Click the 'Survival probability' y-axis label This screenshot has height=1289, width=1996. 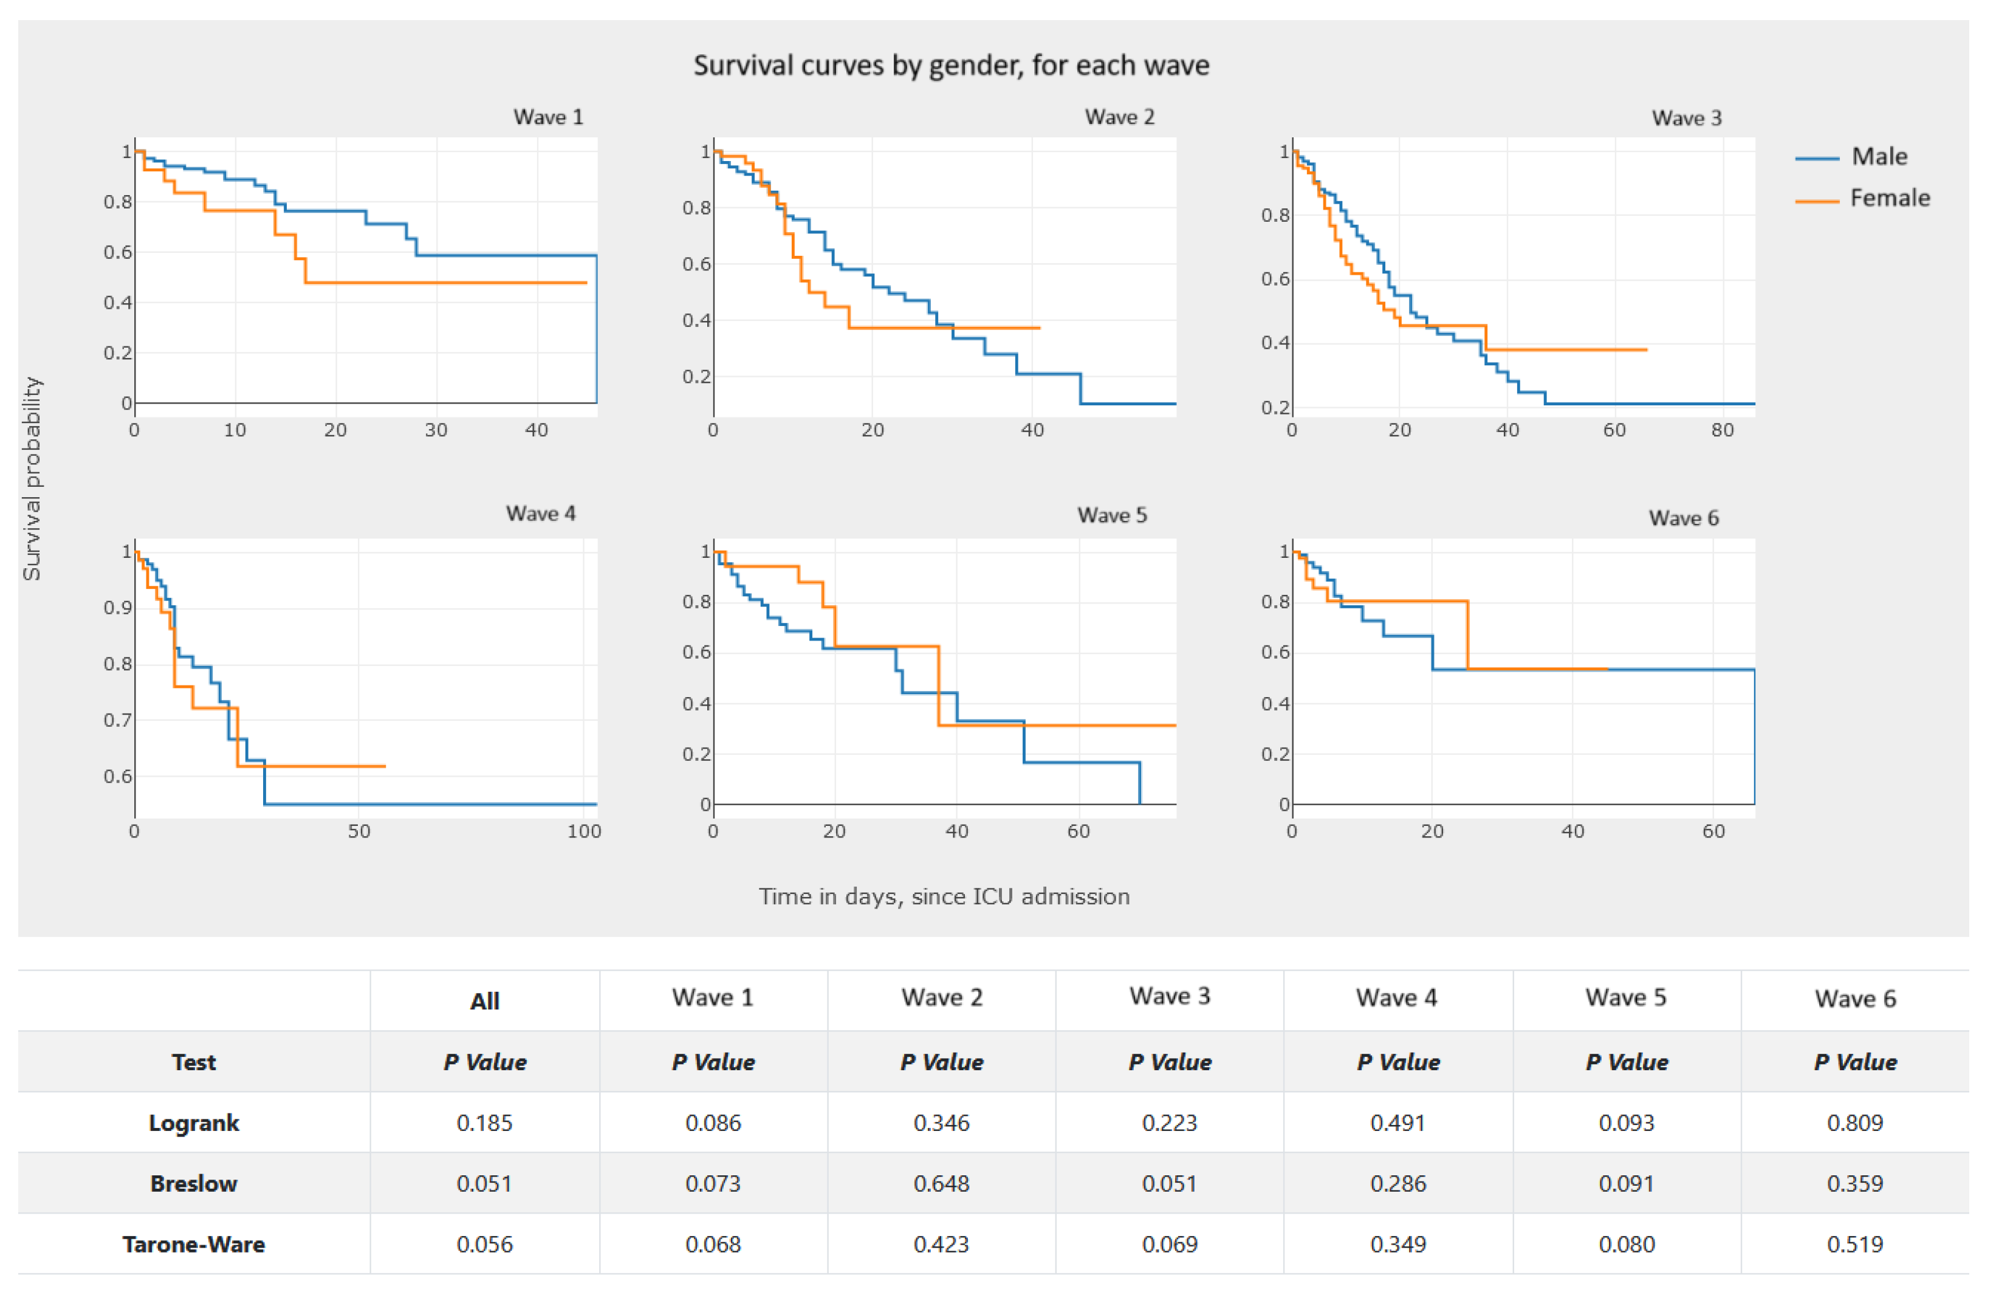(x=32, y=478)
